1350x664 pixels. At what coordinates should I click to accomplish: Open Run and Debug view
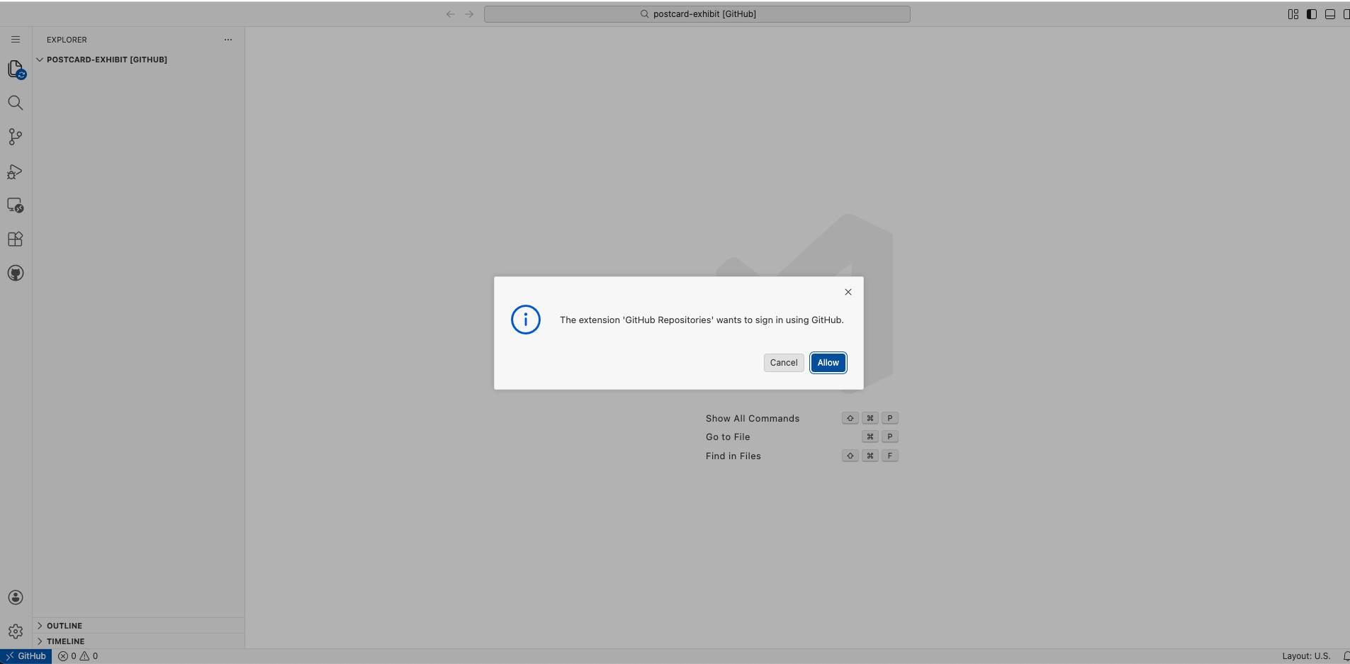[16, 171]
